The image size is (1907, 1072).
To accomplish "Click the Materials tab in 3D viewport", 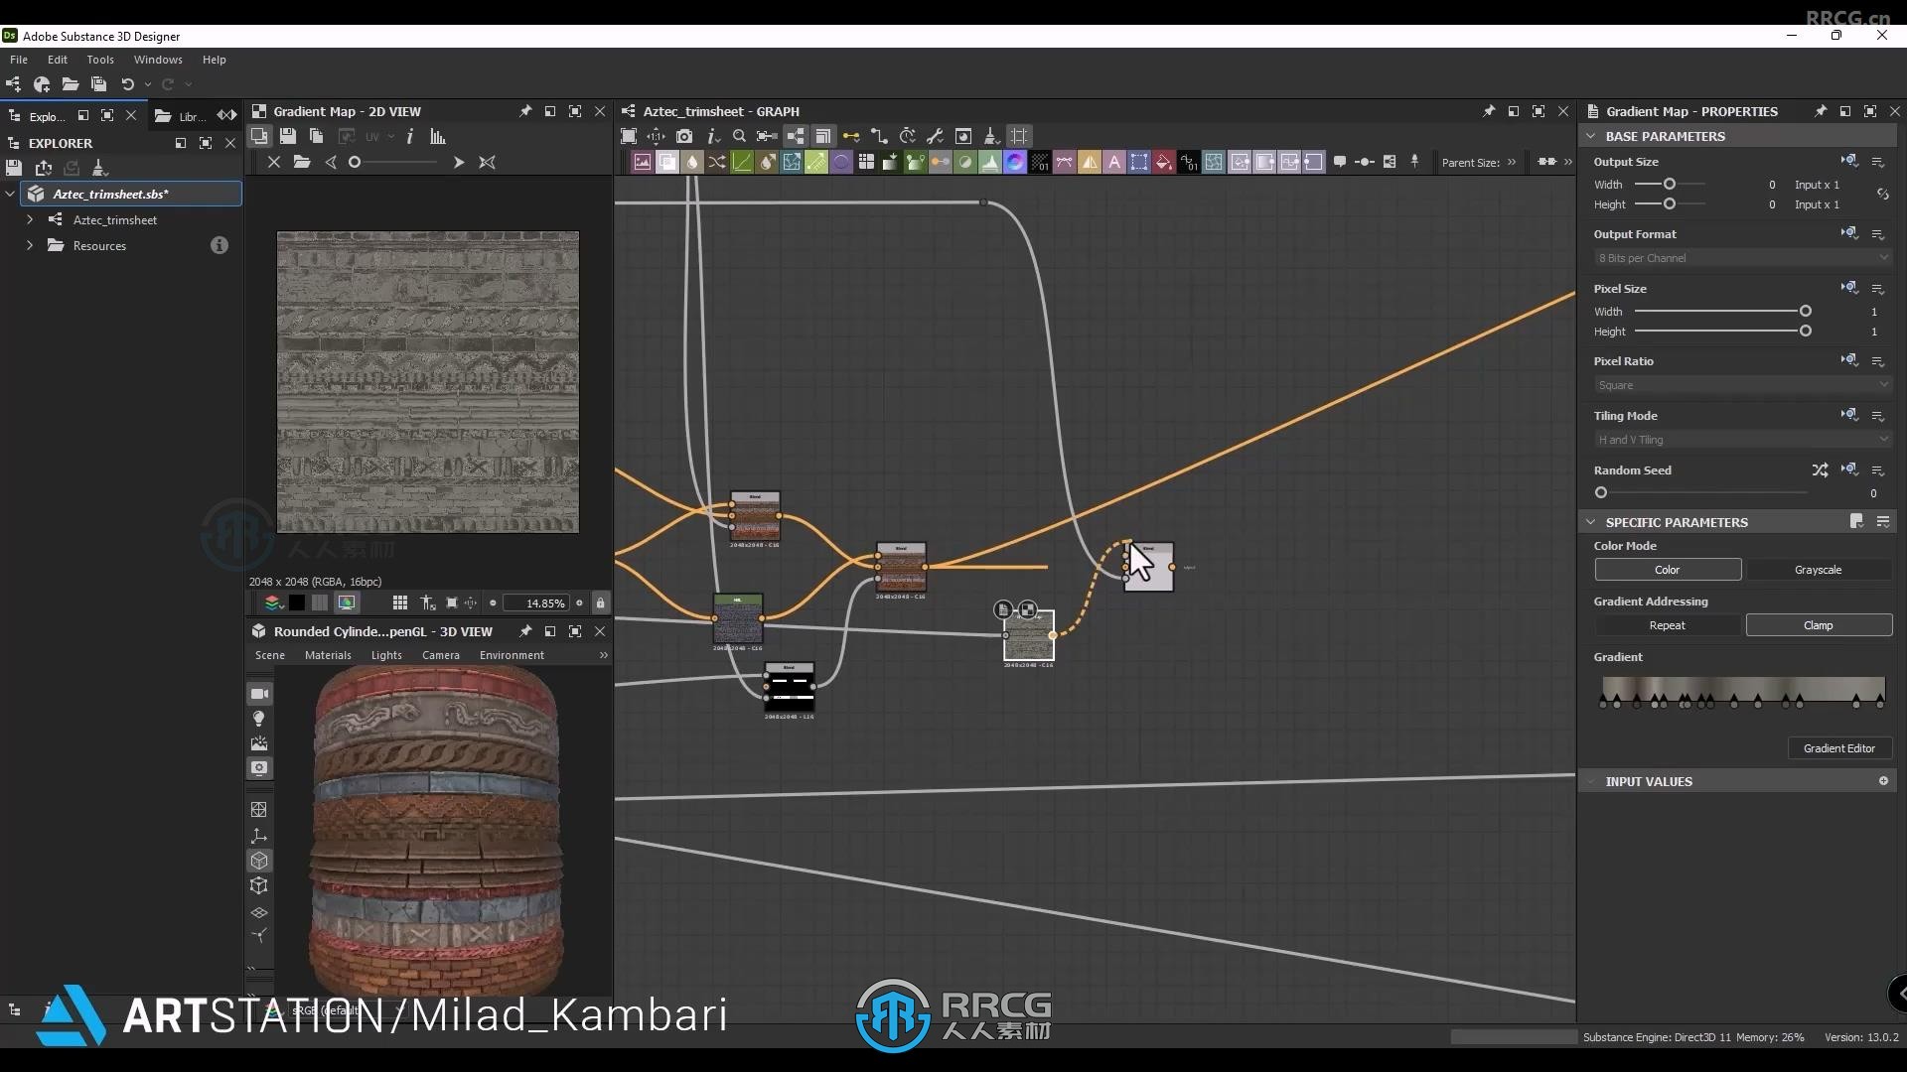I will [x=328, y=654].
